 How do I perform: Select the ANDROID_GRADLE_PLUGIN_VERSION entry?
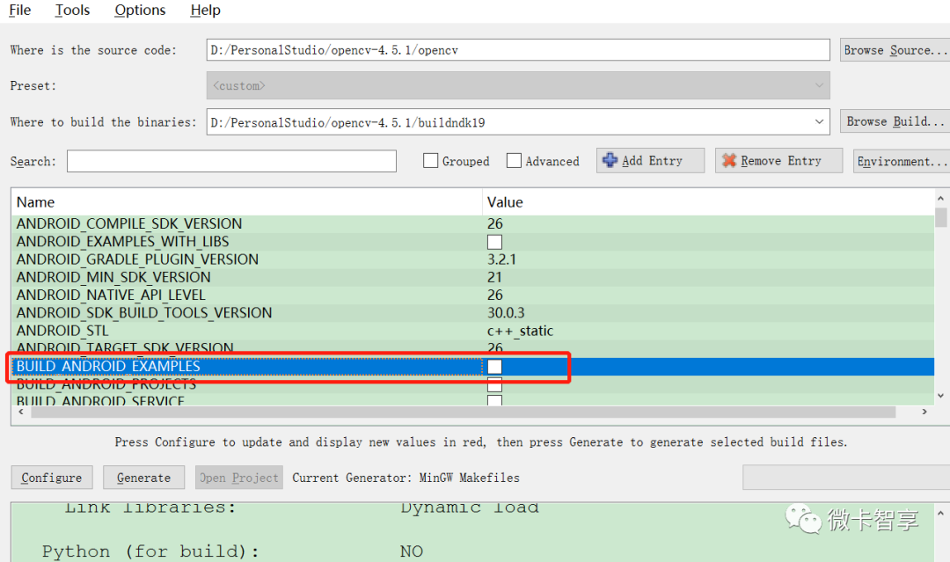pos(137,259)
